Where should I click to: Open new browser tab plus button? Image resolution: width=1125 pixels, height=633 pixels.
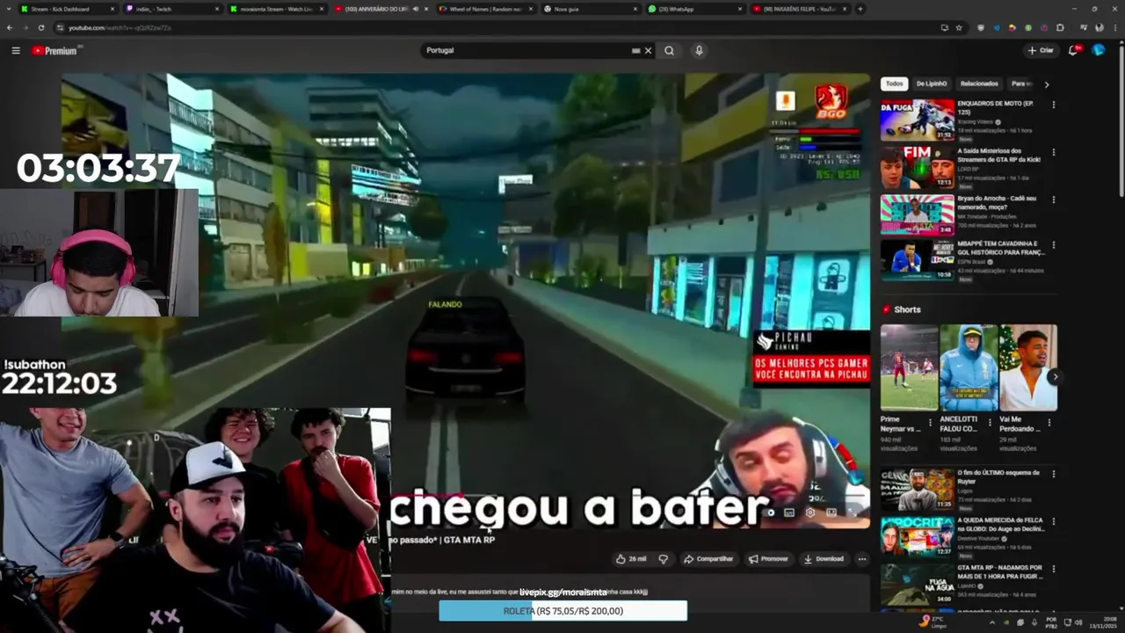click(x=860, y=9)
